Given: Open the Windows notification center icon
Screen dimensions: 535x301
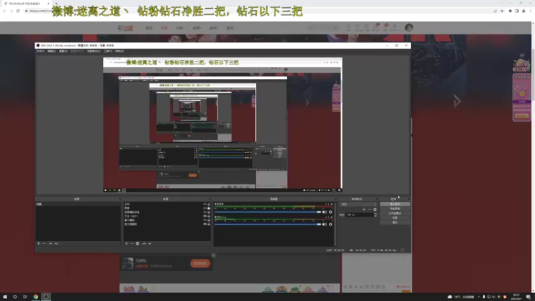Looking at the screenshot, I should pos(528,297).
